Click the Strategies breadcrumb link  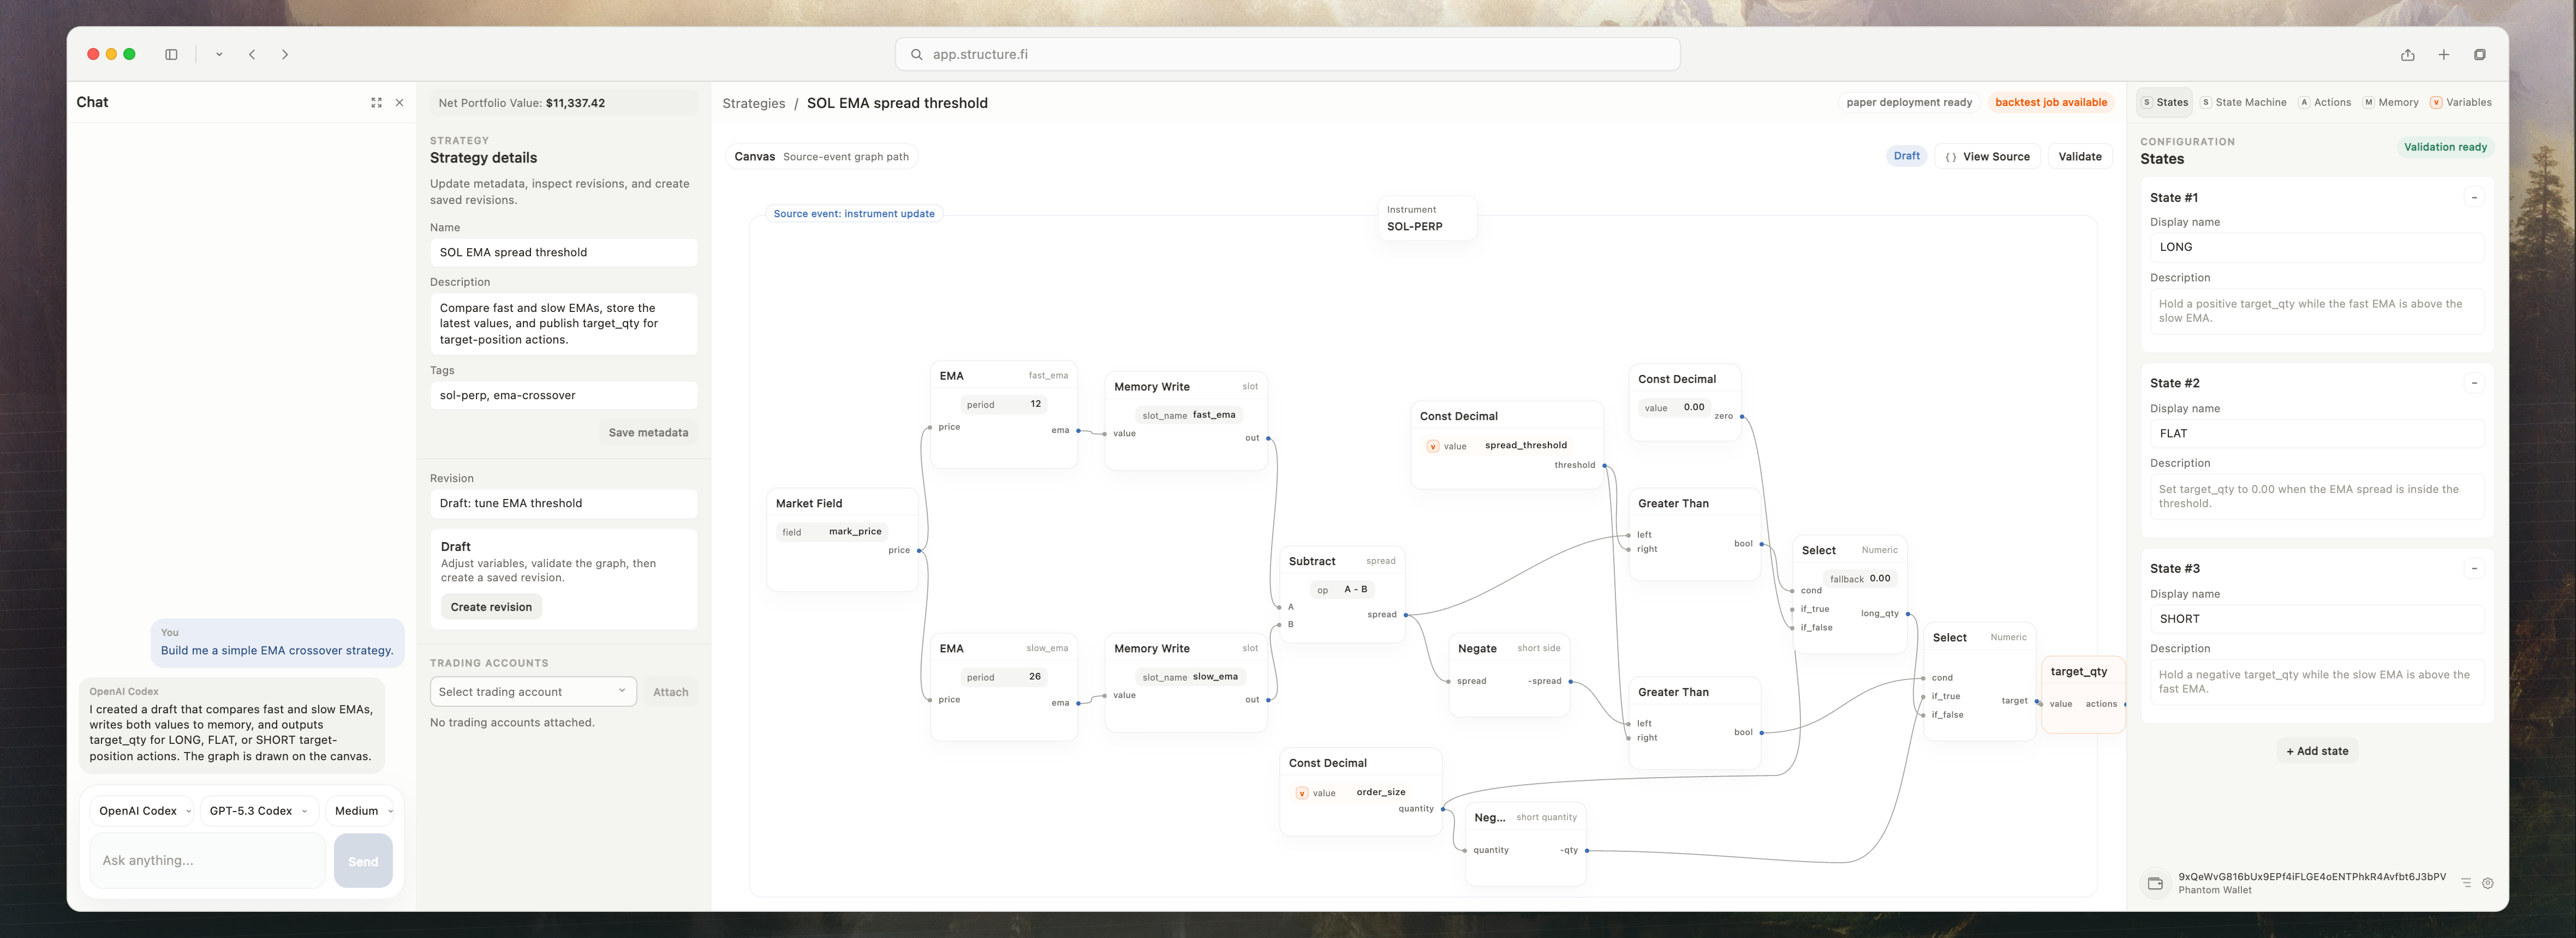pyautogui.click(x=753, y=103)
